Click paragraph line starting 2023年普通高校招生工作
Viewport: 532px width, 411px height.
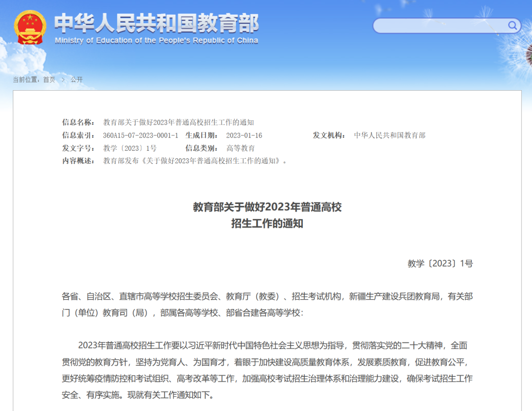click(273, 345)
